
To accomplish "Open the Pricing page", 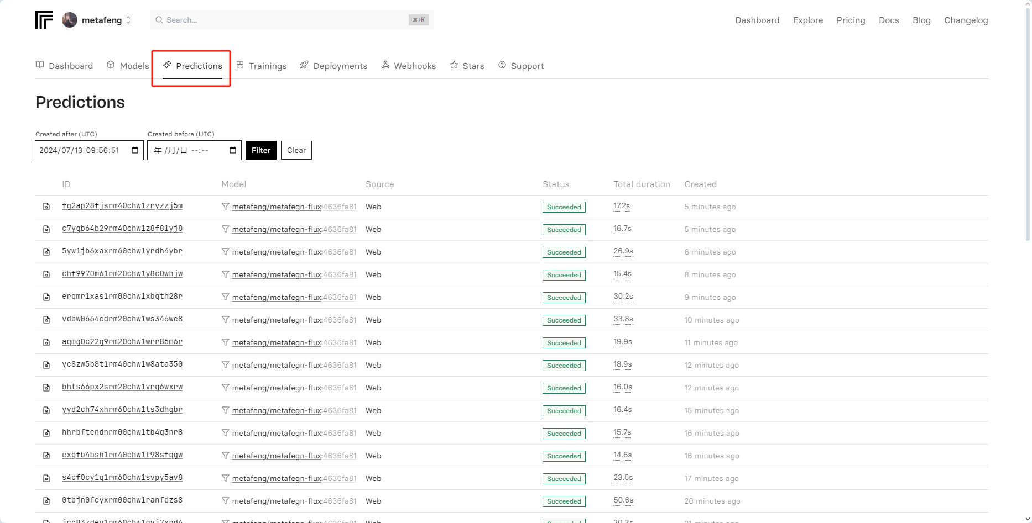I will coord(851,20).
